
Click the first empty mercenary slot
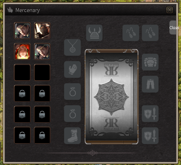tap(22, 72)
